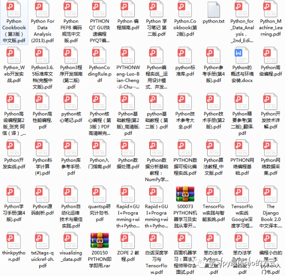Select the Python3.6.5标准库文档 PDF icon

click(x=42, y=55)
